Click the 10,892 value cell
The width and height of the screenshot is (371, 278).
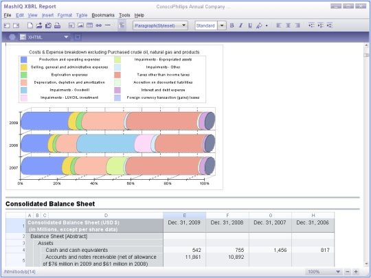click(227, 260)
